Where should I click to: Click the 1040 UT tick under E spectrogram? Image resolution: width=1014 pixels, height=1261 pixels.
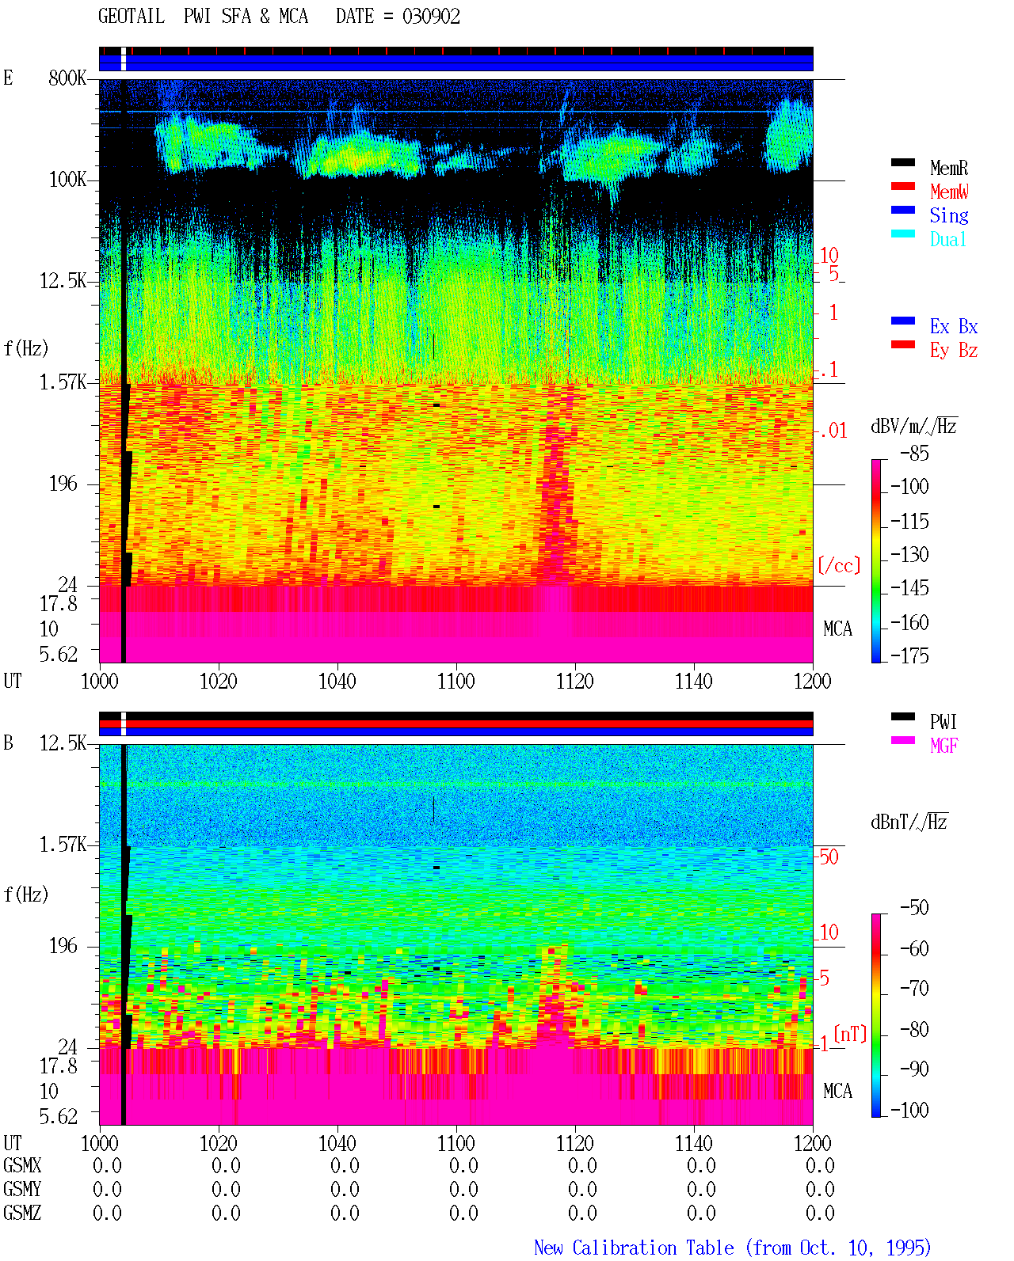coord(337,681)
